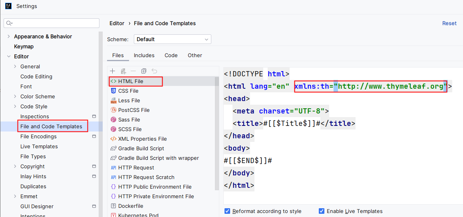Toggle Reformat according to style checkbox
Viewport: 463px width, 217px height.
(x=227, y=211)
